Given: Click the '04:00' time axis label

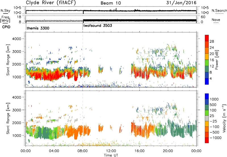Looking at the screenshot, I should [x=54, y=151].
